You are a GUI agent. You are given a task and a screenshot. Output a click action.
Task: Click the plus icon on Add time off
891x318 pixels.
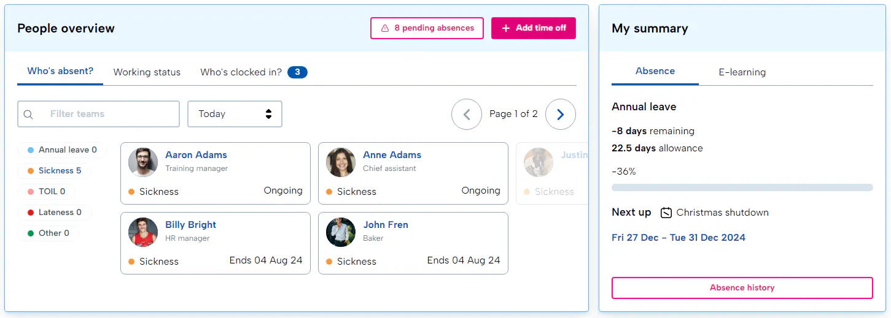point(506,28)
